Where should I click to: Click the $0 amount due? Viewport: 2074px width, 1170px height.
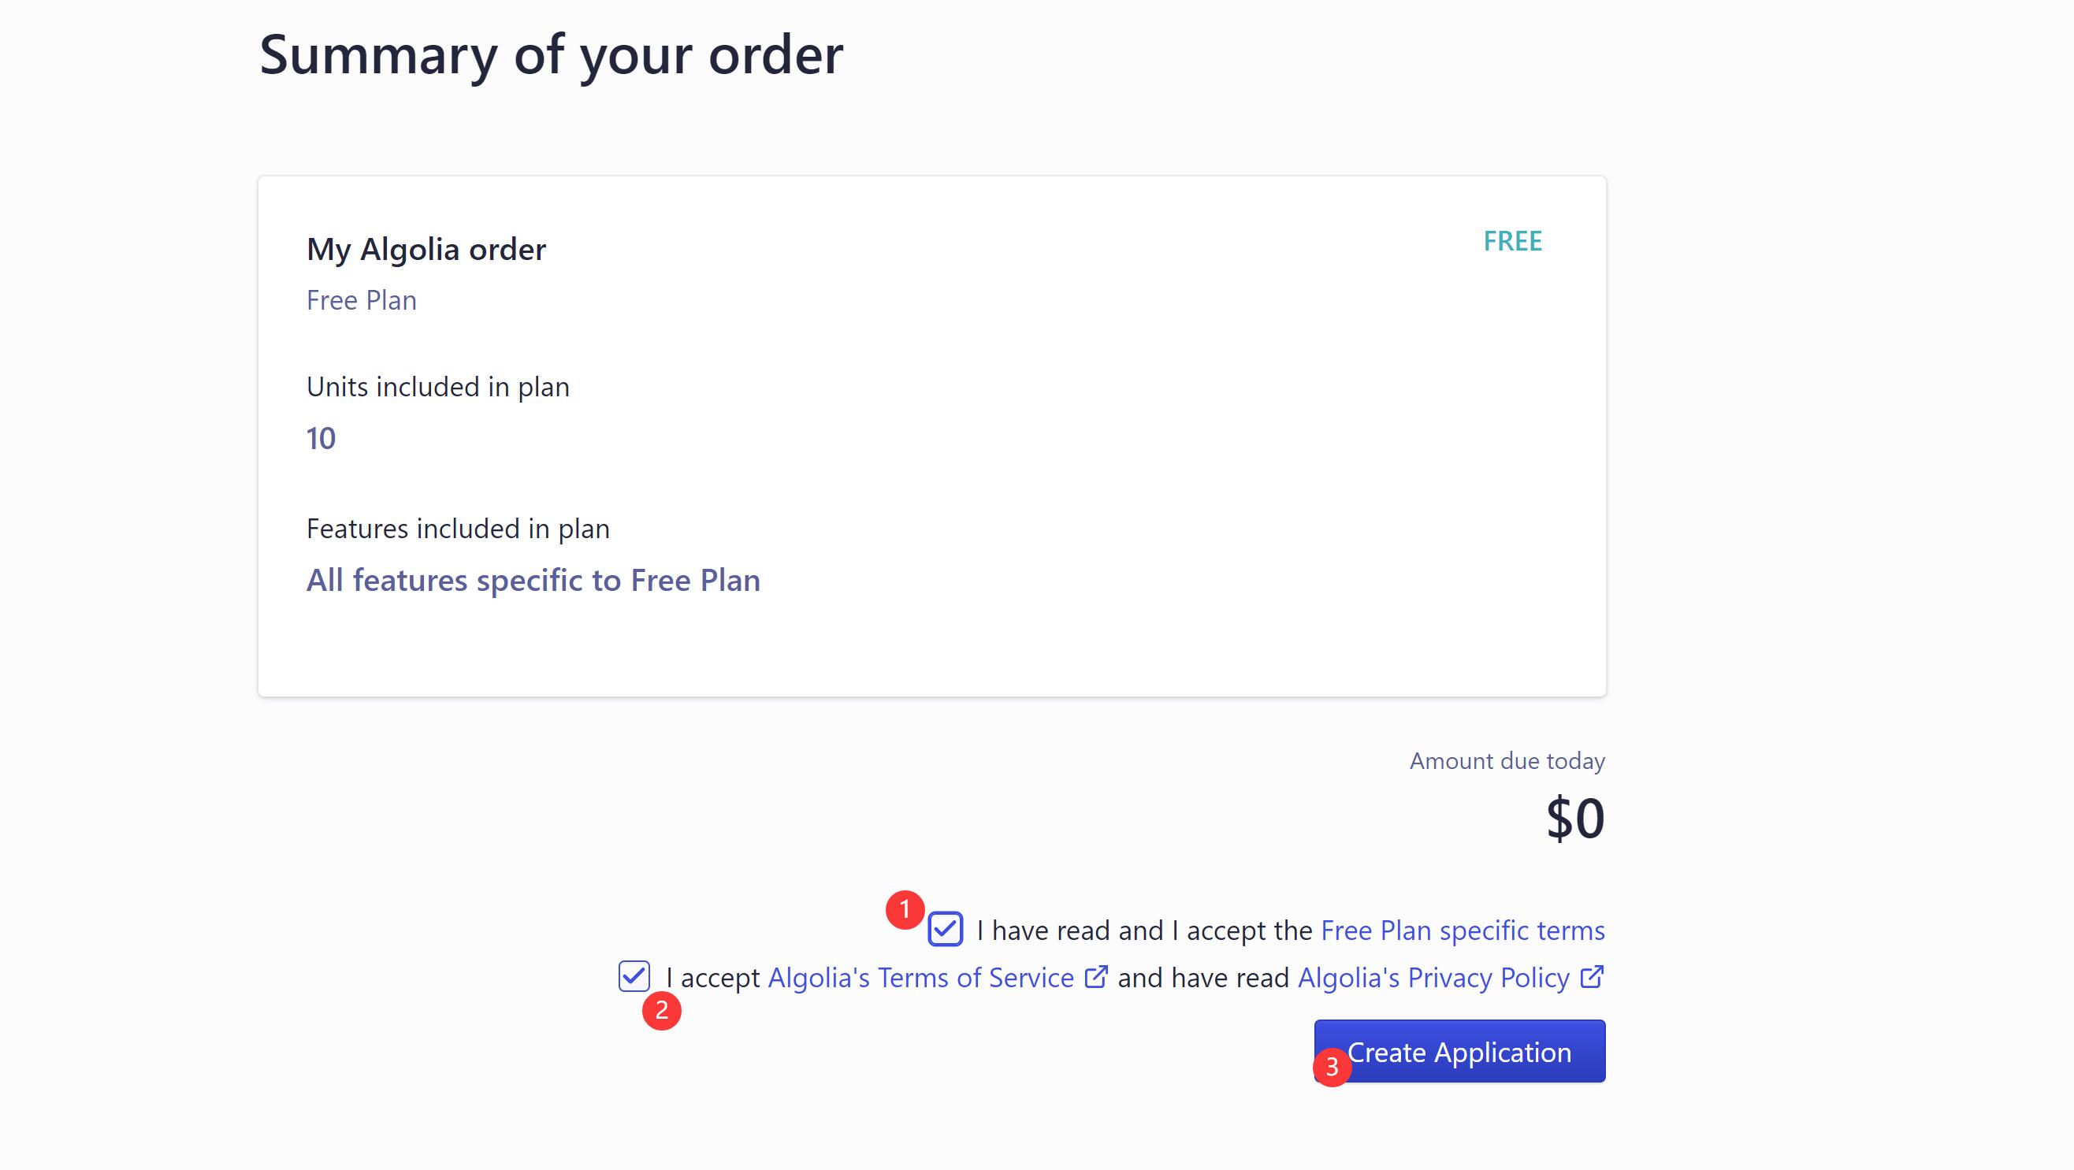[x=1574, y=818]
